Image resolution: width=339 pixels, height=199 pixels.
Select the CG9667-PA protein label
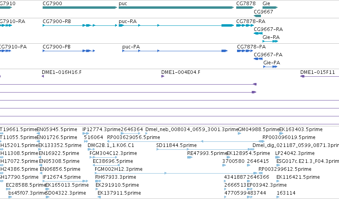click(268, 55)
